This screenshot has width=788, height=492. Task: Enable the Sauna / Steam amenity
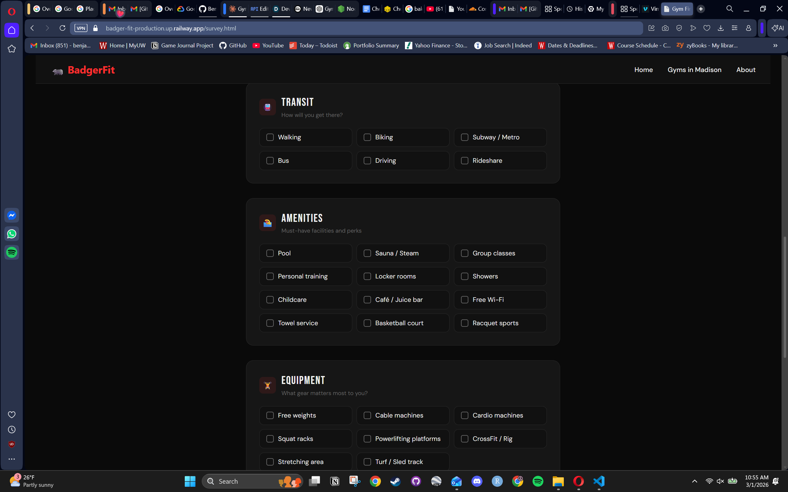[367, 253]
